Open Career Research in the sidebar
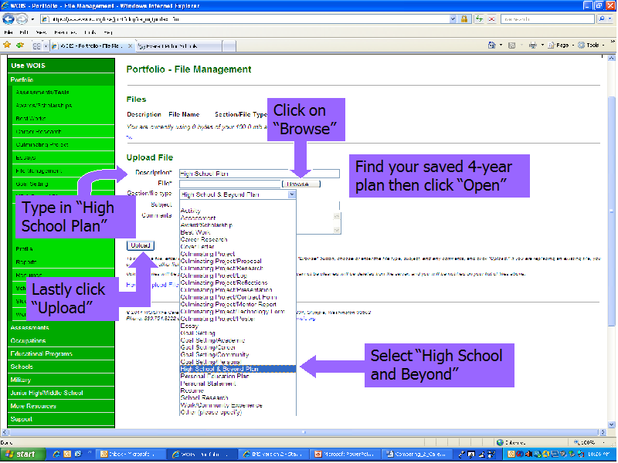The height and width of the screenshot is (463, 618). point(38,131)
